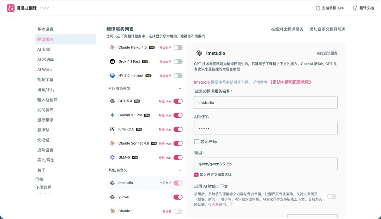Click the document icon beside 翻译文档
This screenshot has width=381, height=219.
tap(355, 8)
